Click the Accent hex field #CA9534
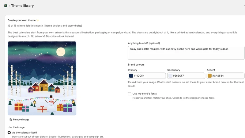245x138 pixels. coord(226,76)
